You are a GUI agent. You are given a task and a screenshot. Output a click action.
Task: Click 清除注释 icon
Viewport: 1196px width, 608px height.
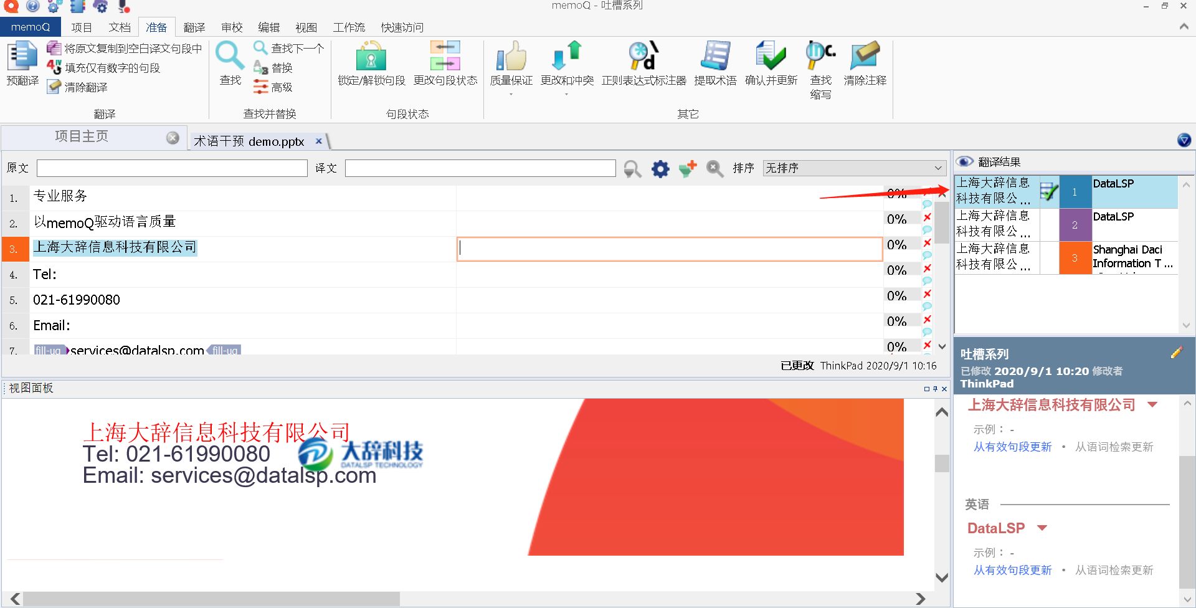coord(865,56)
